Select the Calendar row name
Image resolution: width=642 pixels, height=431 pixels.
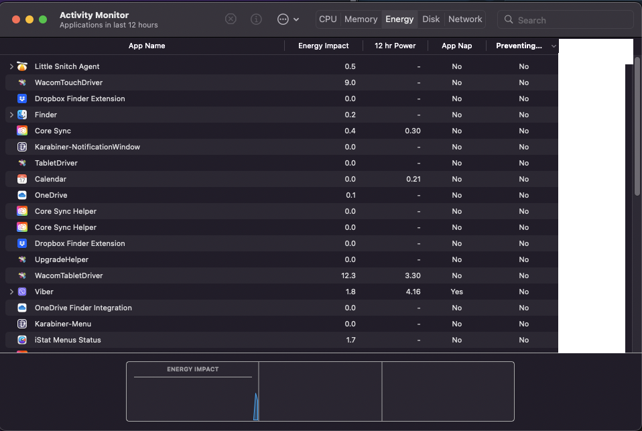click(50, 179)
